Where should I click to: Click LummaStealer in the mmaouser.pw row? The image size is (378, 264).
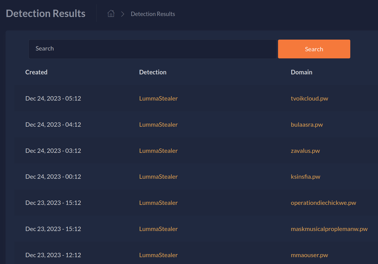(x=158, y=255)
